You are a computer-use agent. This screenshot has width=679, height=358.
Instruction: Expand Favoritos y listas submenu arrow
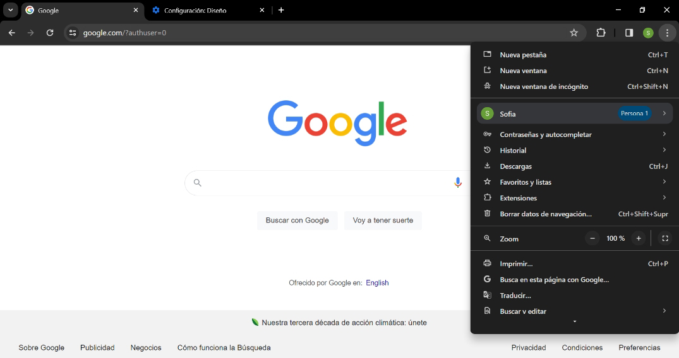pos(664,182)
